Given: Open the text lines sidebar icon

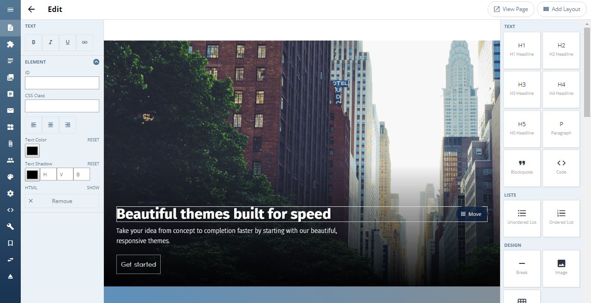Looking at the screenshot, I should click(10, 61).
